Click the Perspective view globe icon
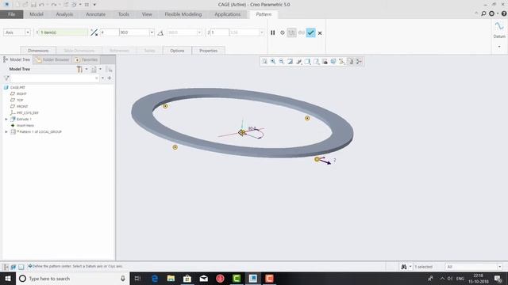This screenshot has width=508, height=285. (x=333, y=62)
